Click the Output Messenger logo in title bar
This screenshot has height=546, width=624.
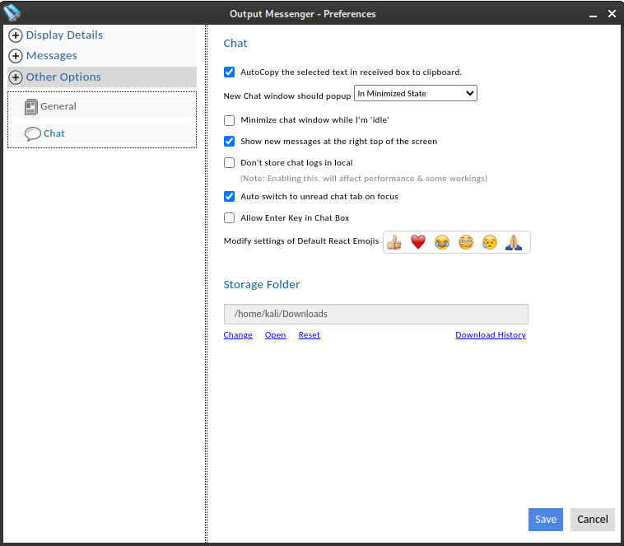click(12, 12)
